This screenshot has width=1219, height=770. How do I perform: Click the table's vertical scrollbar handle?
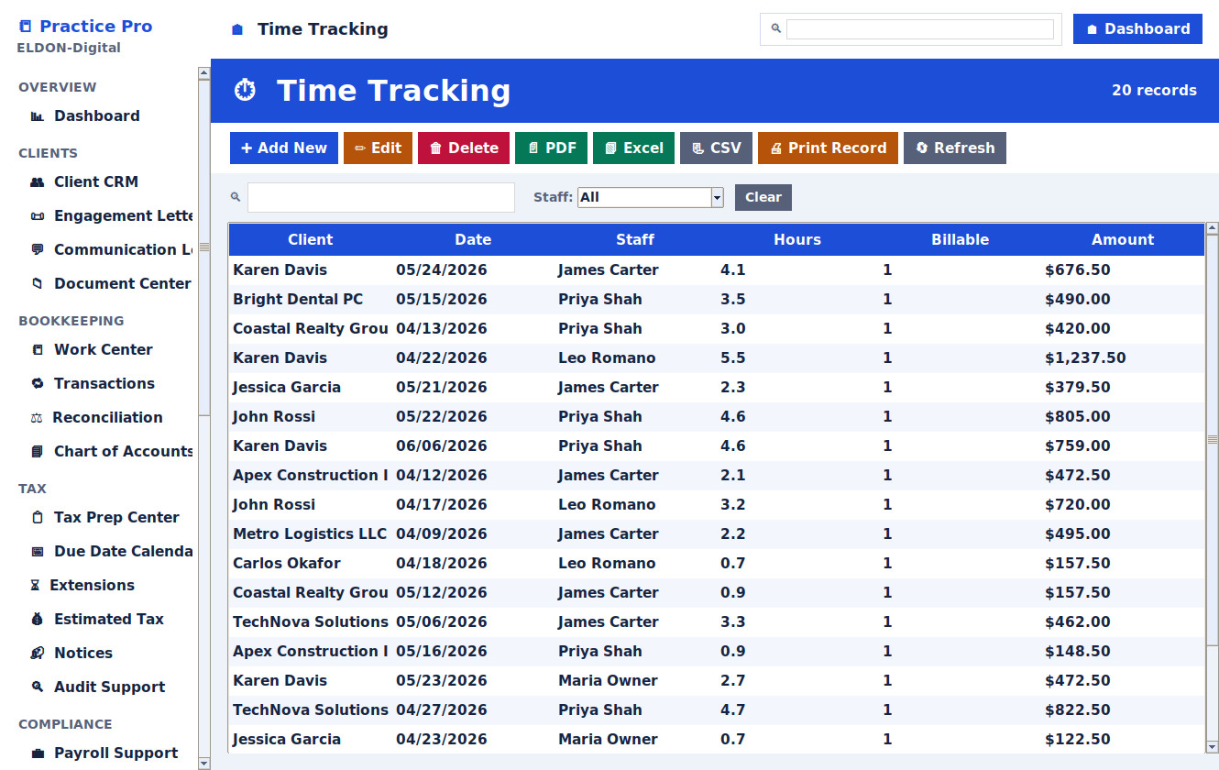click(1213, 440)
